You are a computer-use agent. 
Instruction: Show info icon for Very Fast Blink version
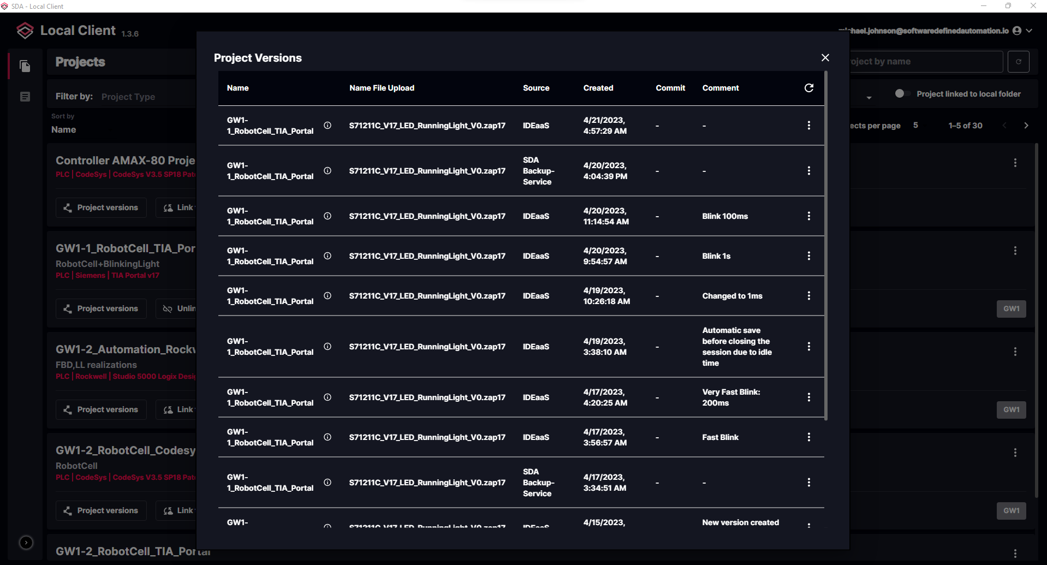pyautogui.click(x=328, y=397)
